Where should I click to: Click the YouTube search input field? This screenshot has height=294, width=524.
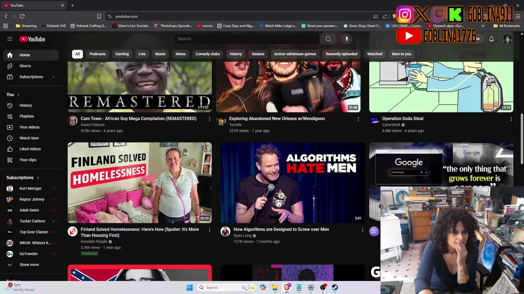pyautogui.click(x=246, y=39)
